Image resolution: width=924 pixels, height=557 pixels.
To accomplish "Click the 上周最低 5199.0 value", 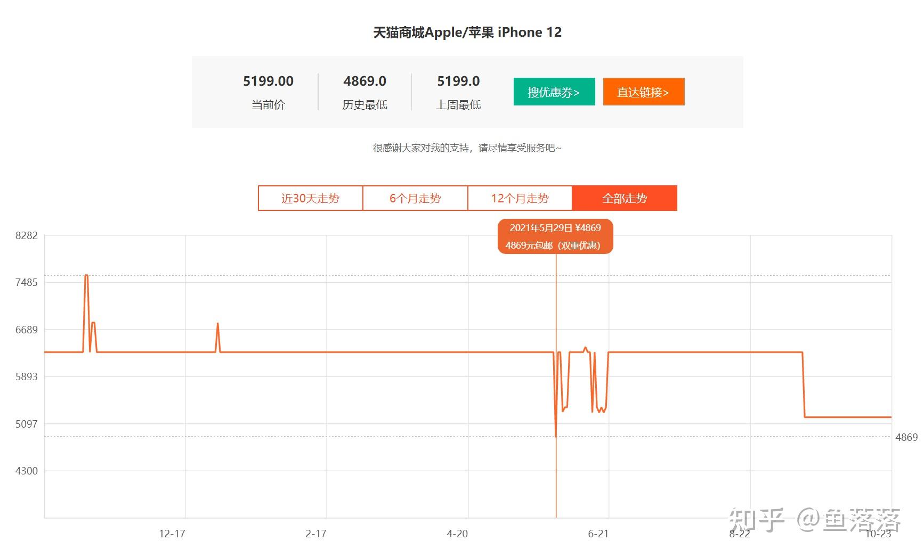I will coord(458,81).
